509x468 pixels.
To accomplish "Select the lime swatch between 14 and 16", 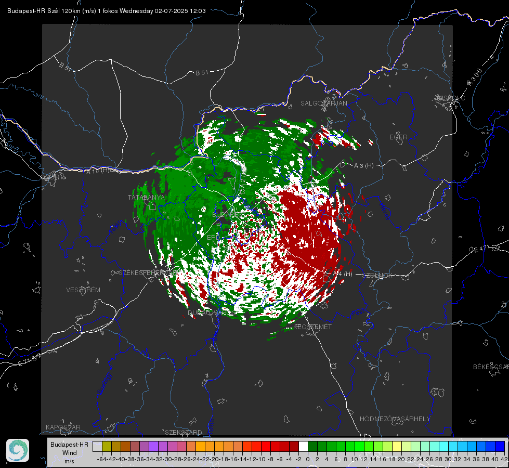I will 378,446.
